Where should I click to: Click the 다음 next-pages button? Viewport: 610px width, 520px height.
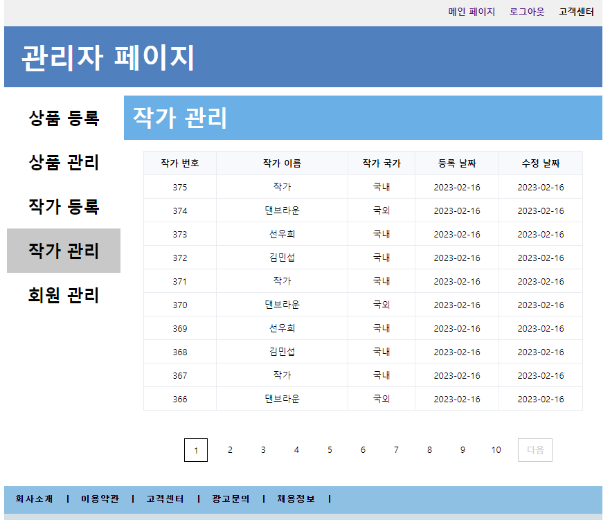[x=535, y=450]
